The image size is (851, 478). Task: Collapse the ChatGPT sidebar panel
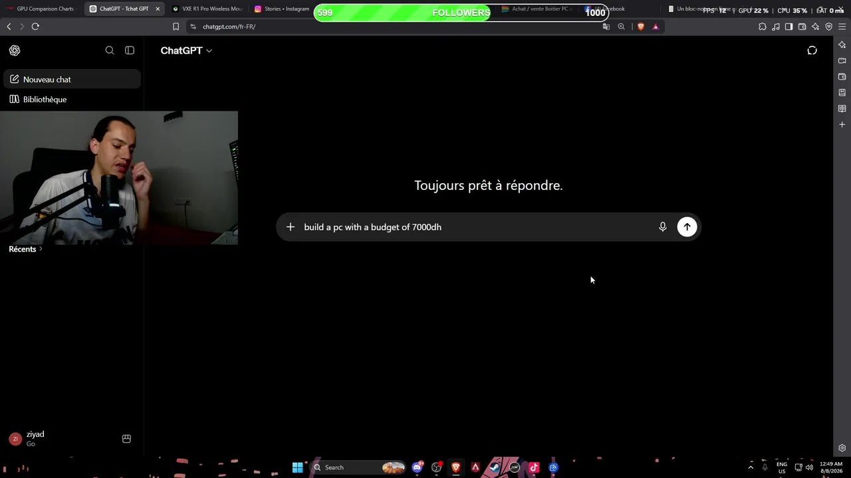(x=130, y=50)
